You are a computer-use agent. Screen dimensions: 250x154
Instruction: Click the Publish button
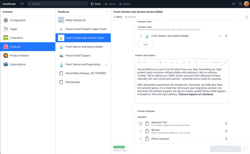coord(225,149)
